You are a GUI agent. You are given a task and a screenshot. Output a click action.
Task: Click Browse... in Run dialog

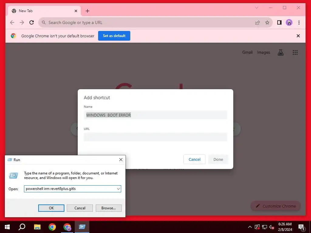(x=108, y=208)
